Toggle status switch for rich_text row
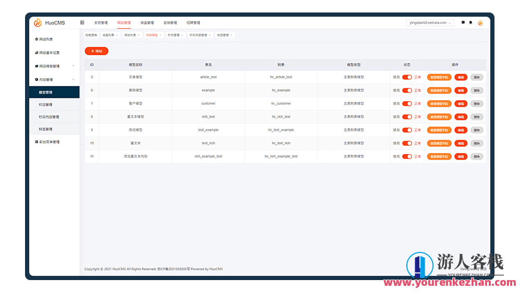 (407, 117)
